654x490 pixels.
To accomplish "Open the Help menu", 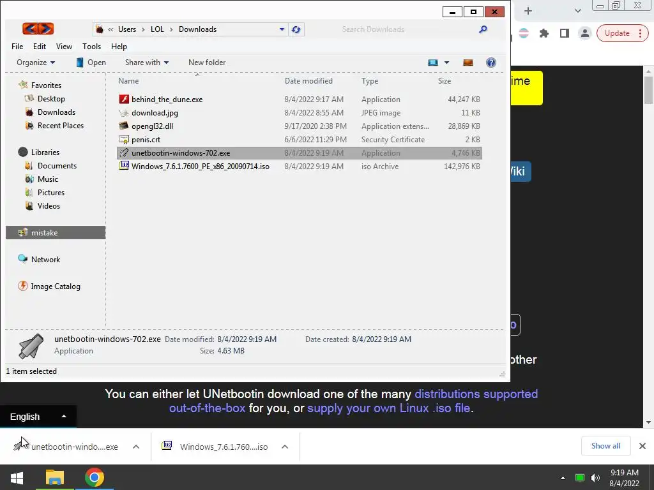I will pyautogui.click(x=119, y=46).
